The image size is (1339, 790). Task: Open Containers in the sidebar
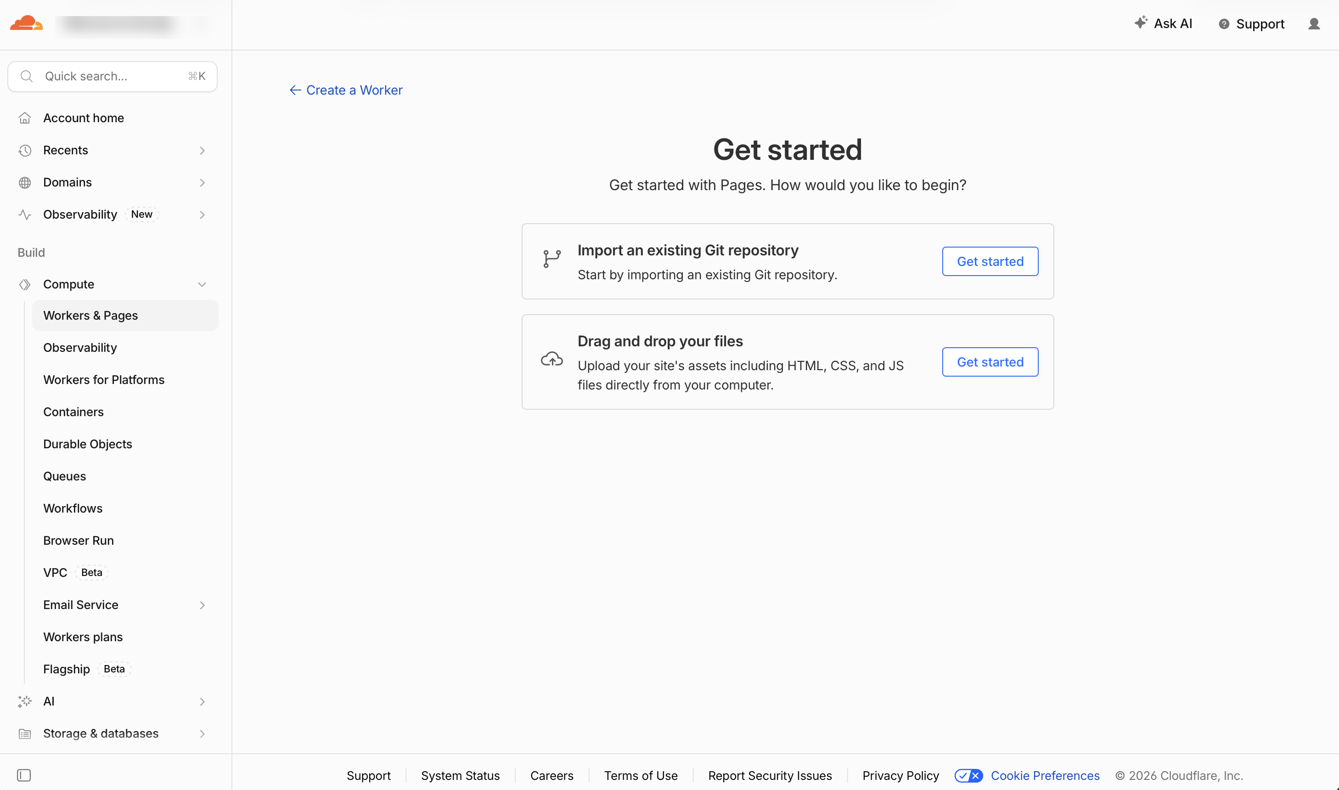tap(73, 412)
